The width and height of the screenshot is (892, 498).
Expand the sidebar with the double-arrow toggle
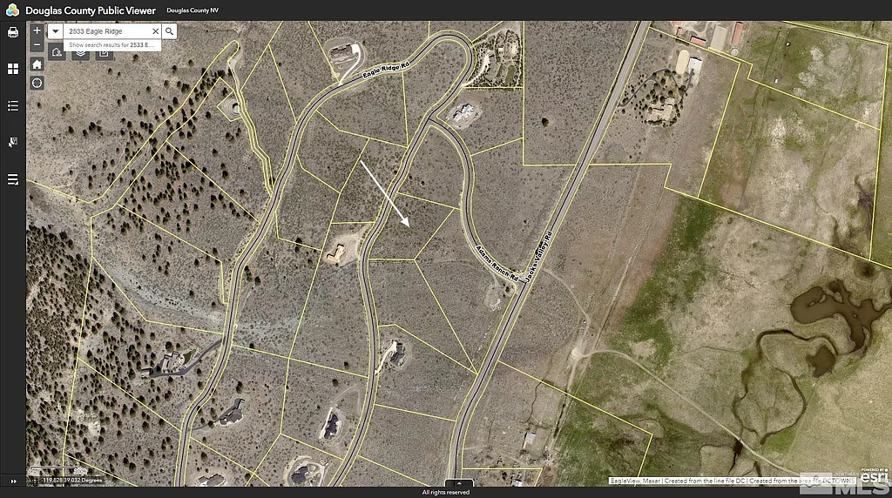pyautogui.click(x=13, y=481)
